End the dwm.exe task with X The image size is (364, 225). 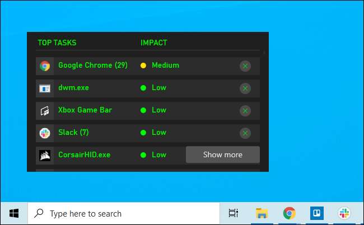click(x=245, y=88)
